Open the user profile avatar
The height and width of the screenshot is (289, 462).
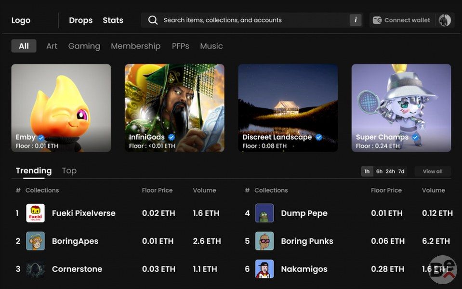445,20
